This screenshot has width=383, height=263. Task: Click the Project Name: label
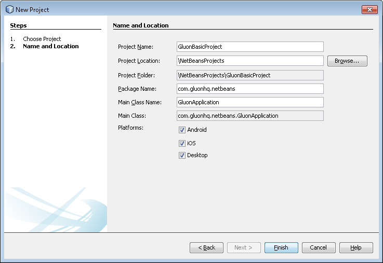(x=136, y=47)
